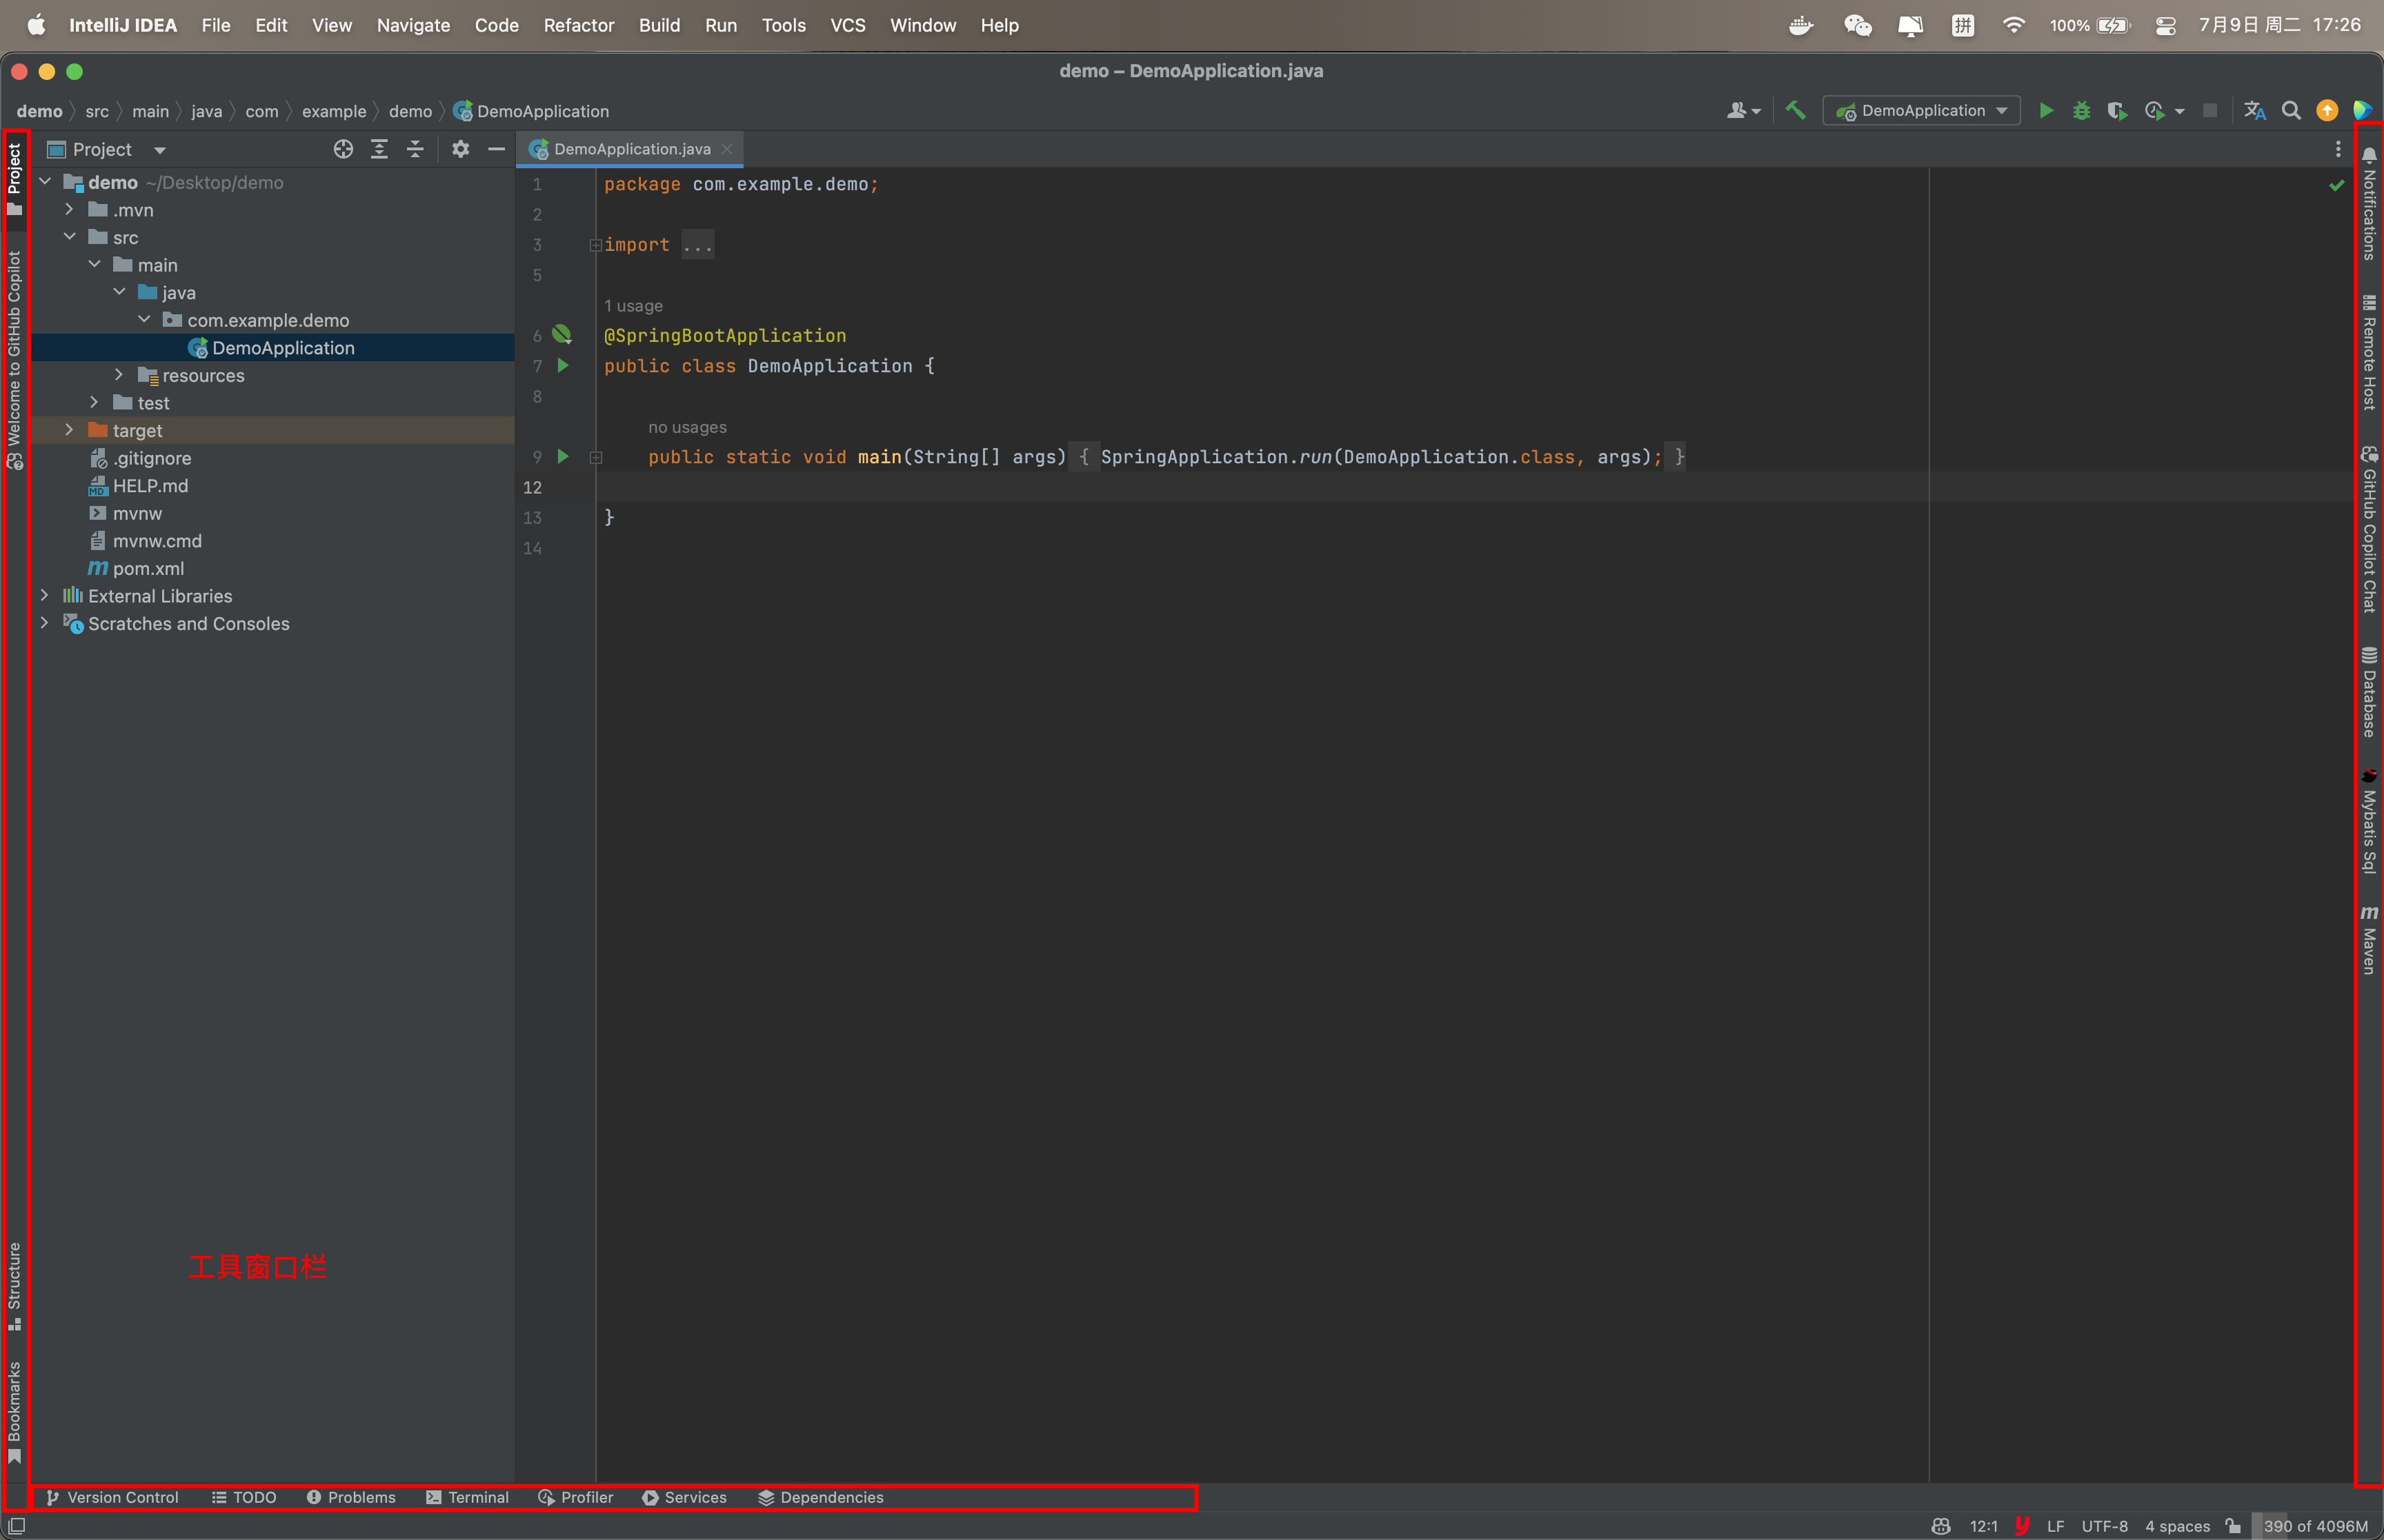Click the Select Opened File crosshair icon
2384x1540 pixels.
(343, 149)
